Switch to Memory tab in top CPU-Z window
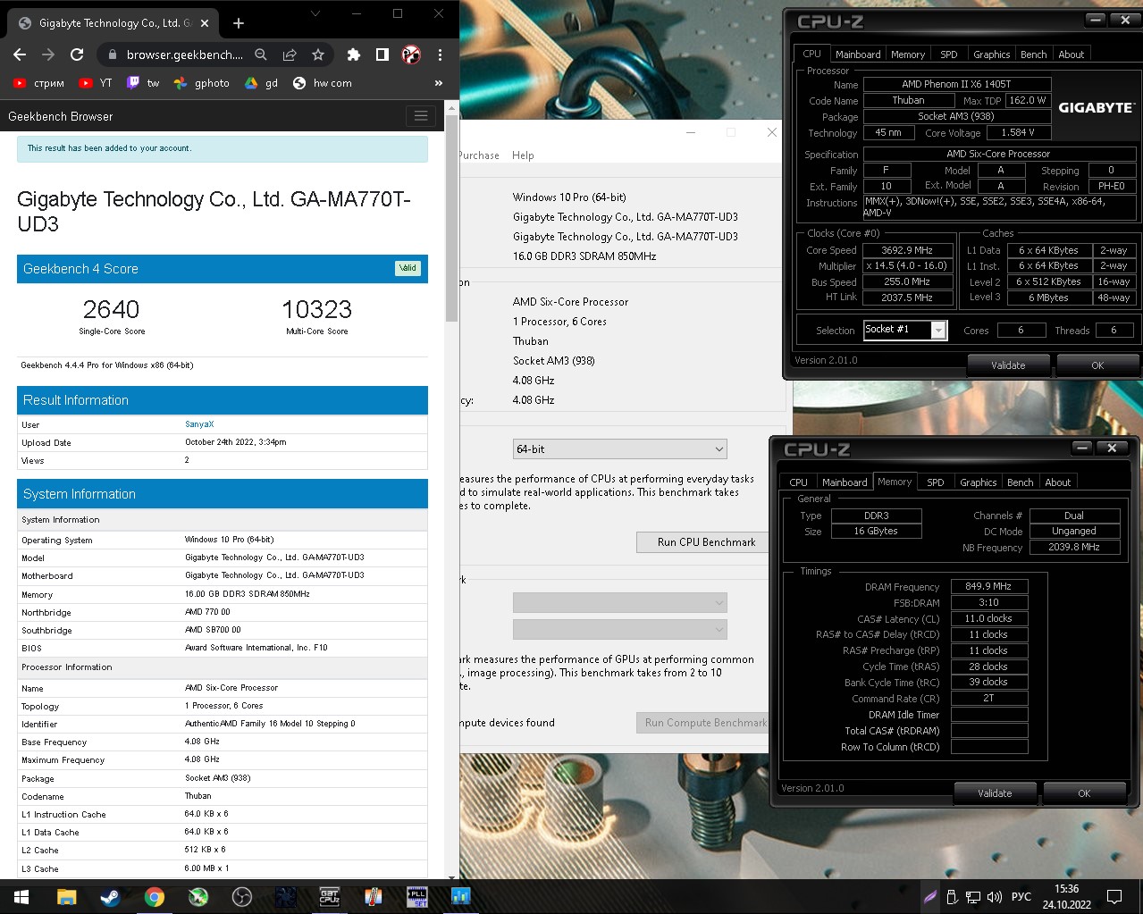This screenshot has width=1143, height=914. pyautogui.click(x=908, y=55)
